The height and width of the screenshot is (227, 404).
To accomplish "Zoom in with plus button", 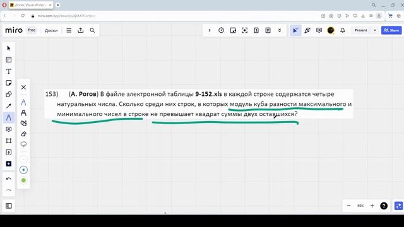I will click(x=372, y=206).
